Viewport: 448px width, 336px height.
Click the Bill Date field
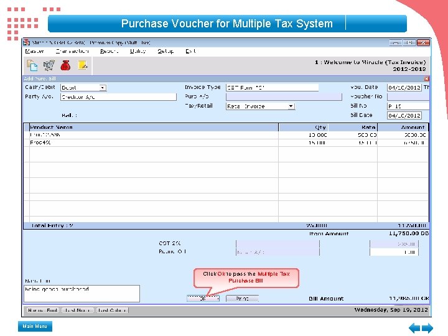(x=404, y=116)
